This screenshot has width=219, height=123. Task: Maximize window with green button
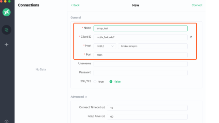point(9,1)
